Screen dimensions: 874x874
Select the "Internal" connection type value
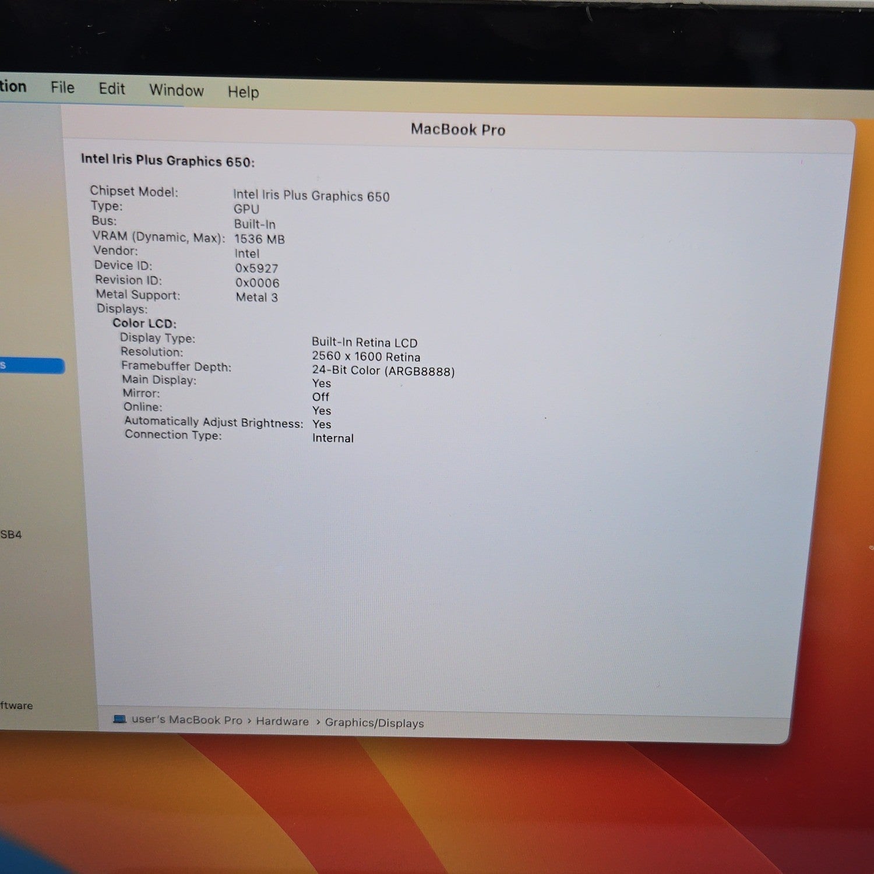pos(333,438)
